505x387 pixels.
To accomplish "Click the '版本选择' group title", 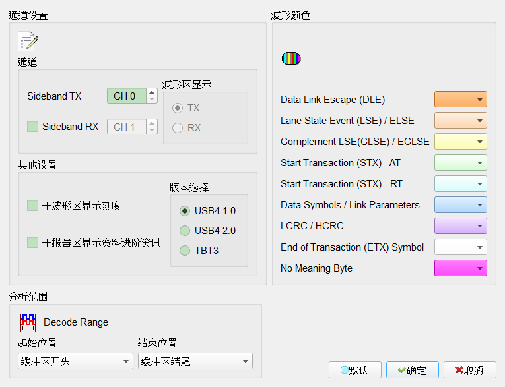I will point(189,187).
